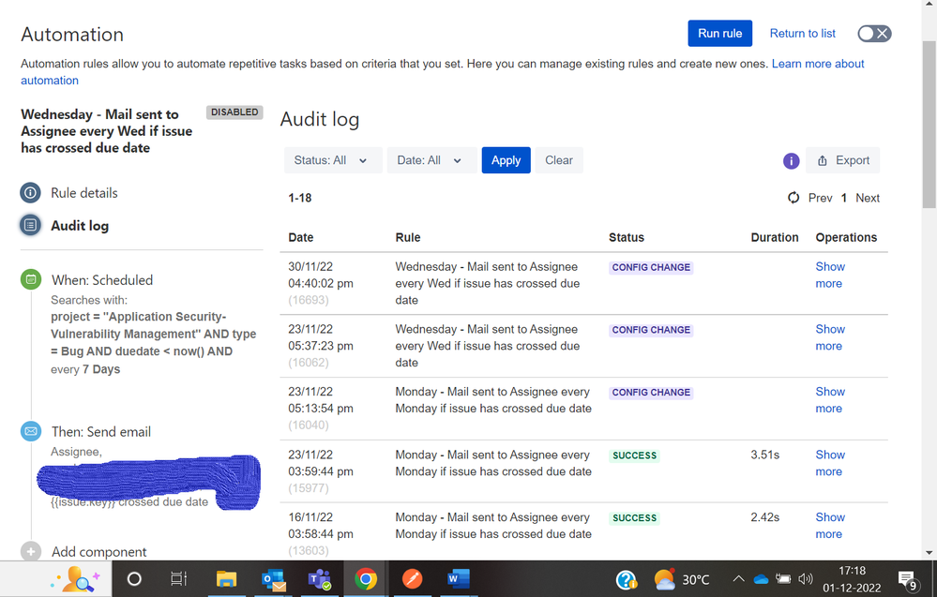Toggle the rule enable switch on

[x=874, y=34]
